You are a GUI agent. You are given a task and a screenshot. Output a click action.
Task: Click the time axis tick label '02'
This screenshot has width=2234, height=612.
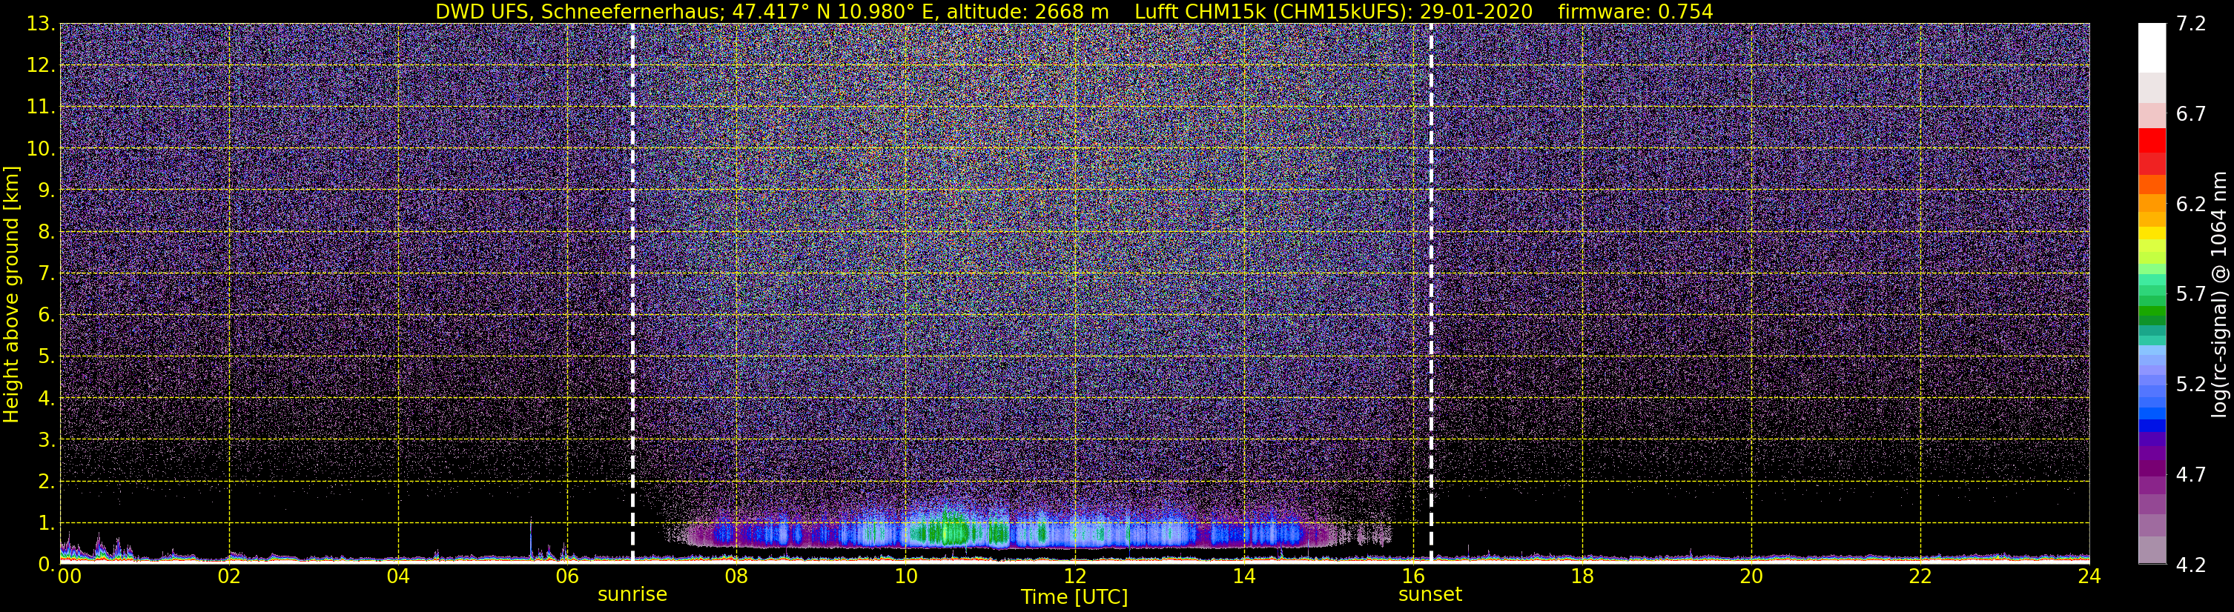229,576
